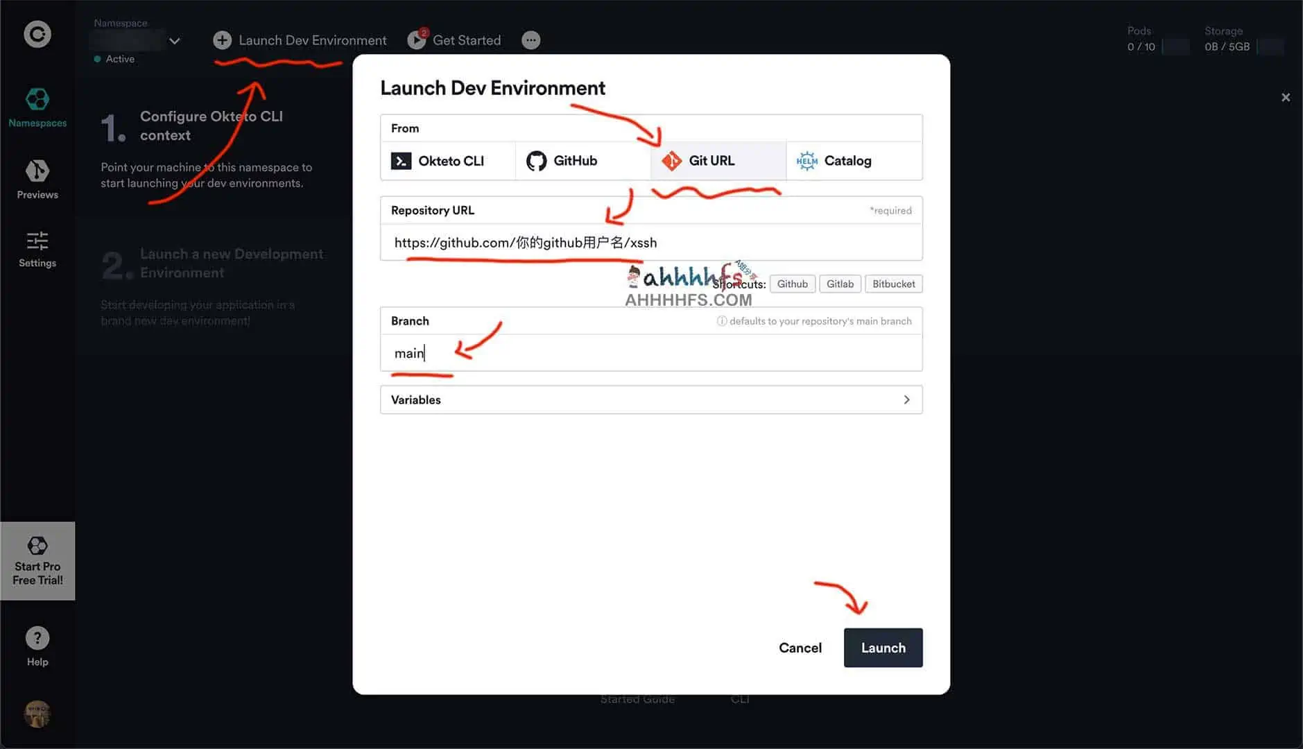Click the Get Started play icon
This screenshot has width=1303, height=749.
pyautogui.click(x=416, y=40)
